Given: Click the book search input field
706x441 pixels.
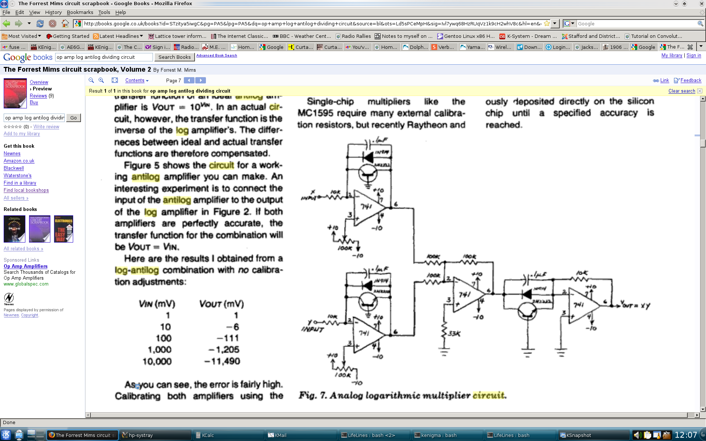Looking at the screenshot, I should (x=104, y=57).
